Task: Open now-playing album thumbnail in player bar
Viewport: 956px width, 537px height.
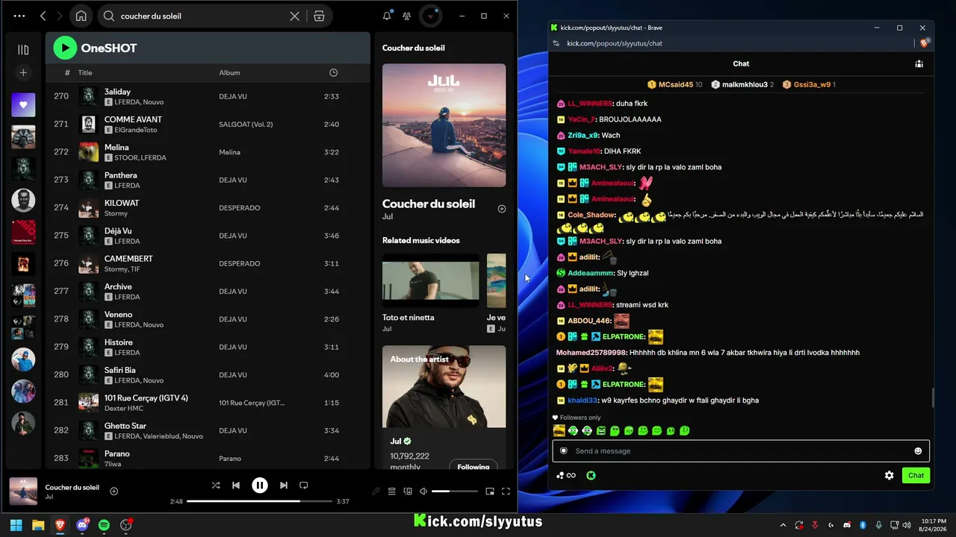Action: pyautogui.click(x=23, y=492)
